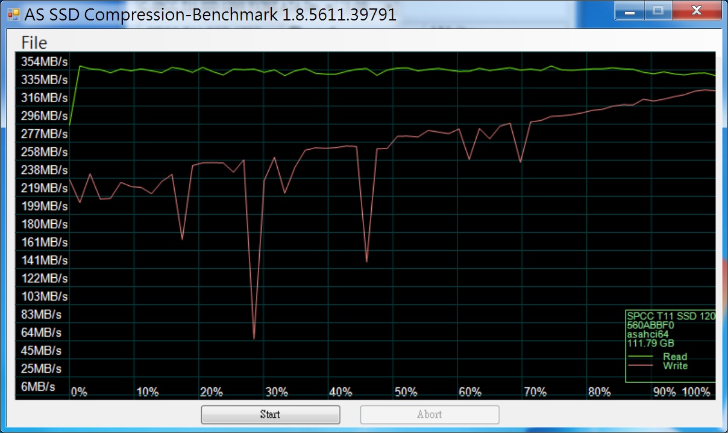
Task: Click the 80% compression axis label
Action: (x=600, y=392)
